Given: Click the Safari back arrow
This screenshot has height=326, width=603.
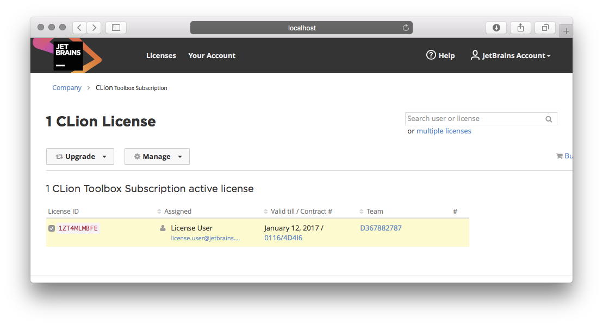Looking at the screenshot, I should [x=79, y=28].
